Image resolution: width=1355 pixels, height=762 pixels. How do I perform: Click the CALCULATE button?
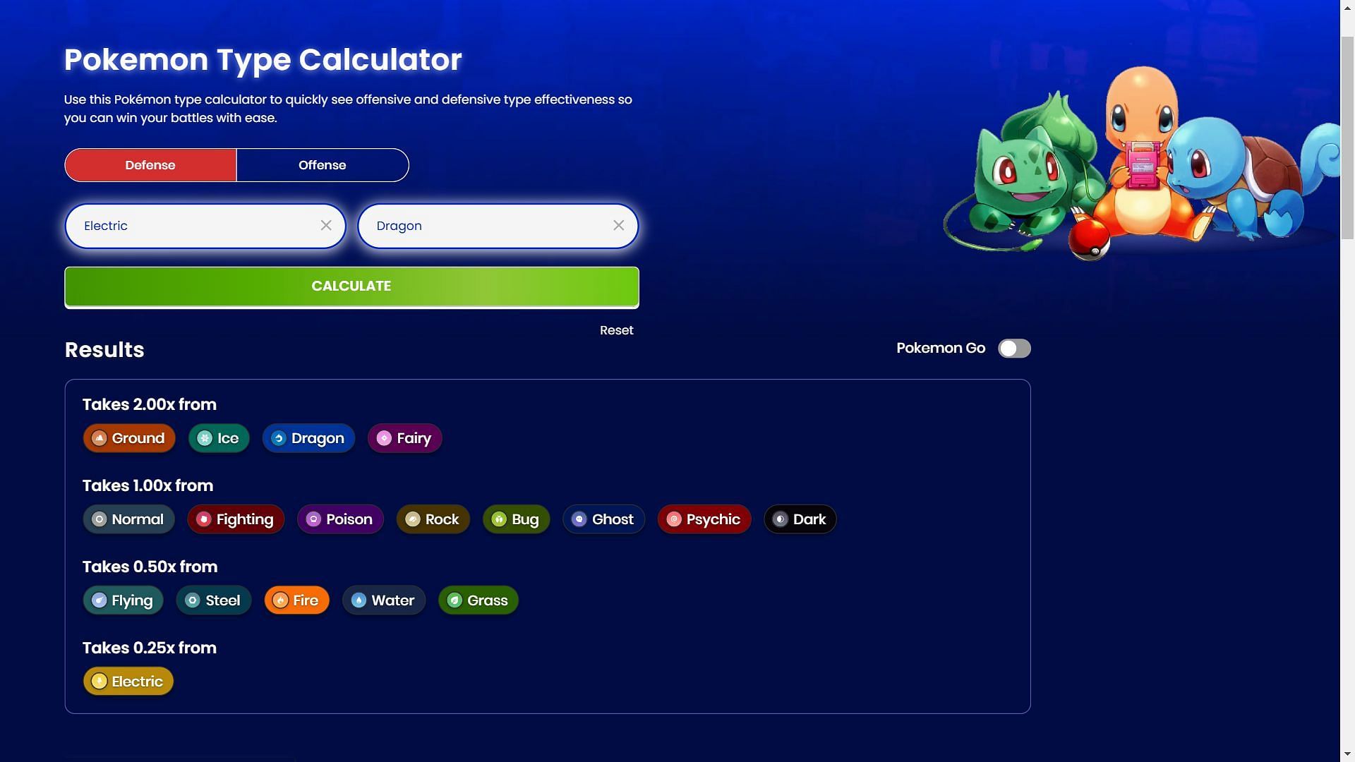pyautogui.click(x=351, y=286)
